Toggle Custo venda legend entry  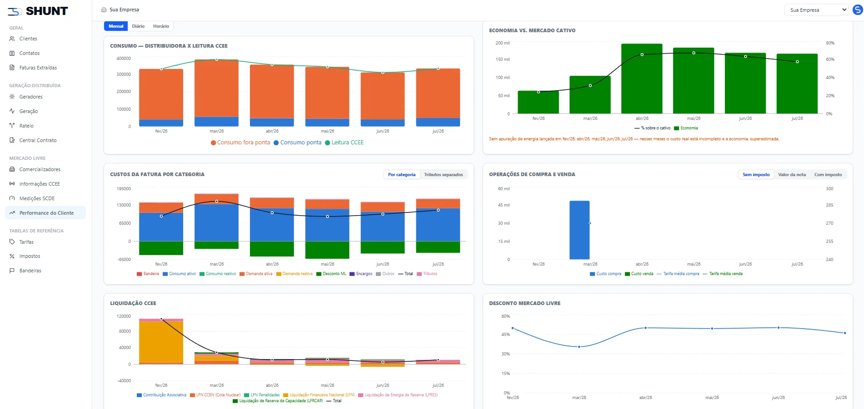[x=639, y=274]
